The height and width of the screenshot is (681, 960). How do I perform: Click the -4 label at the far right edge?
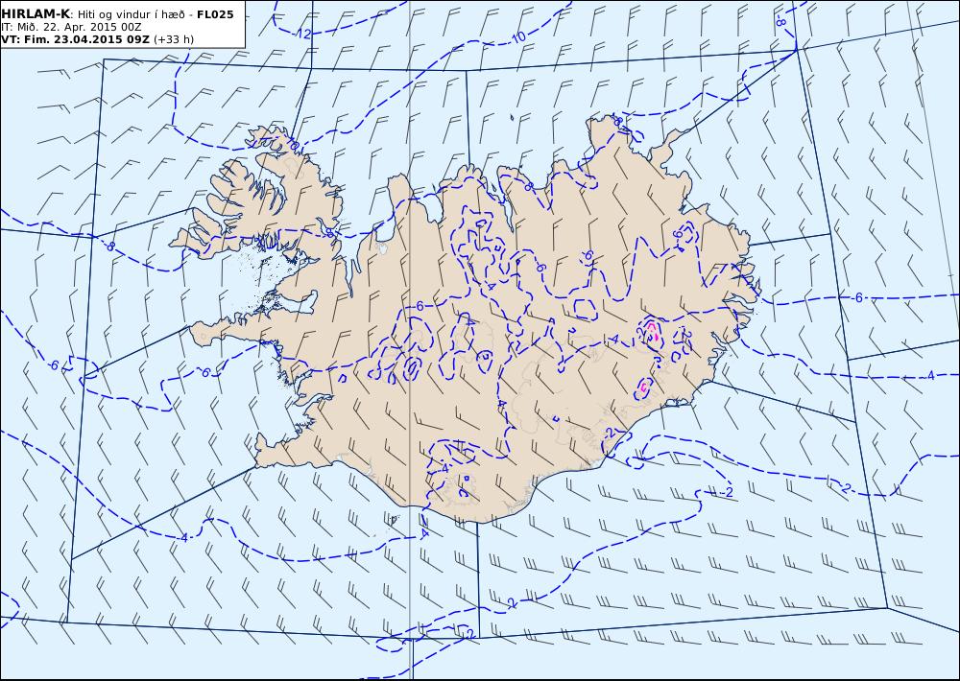coord(928,375)
